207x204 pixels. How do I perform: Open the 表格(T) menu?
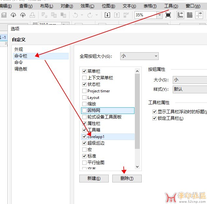click(x=150, y=6)
